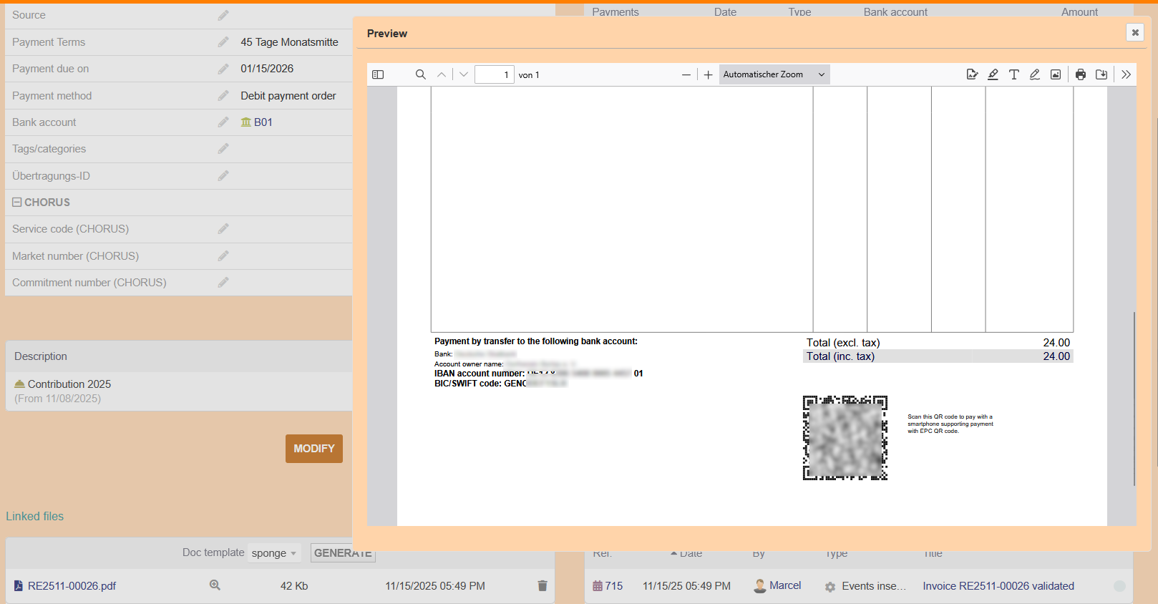
Task: Open the sponge doc template dropdown
Action: (x=274, y=553)
